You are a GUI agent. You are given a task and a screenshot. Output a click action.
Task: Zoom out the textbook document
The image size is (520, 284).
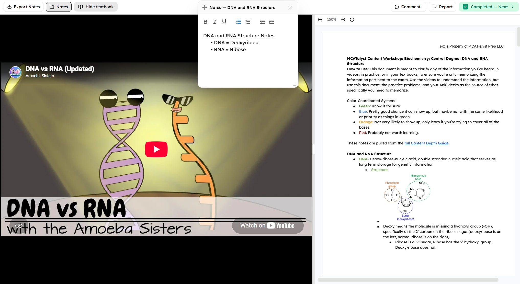(320, 20)
